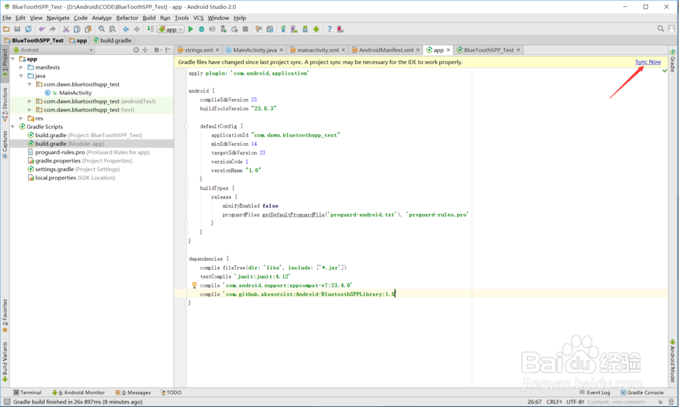Screen dimensions: 679x407
Task: Expand the manifests folder
Action: [21, 67]
